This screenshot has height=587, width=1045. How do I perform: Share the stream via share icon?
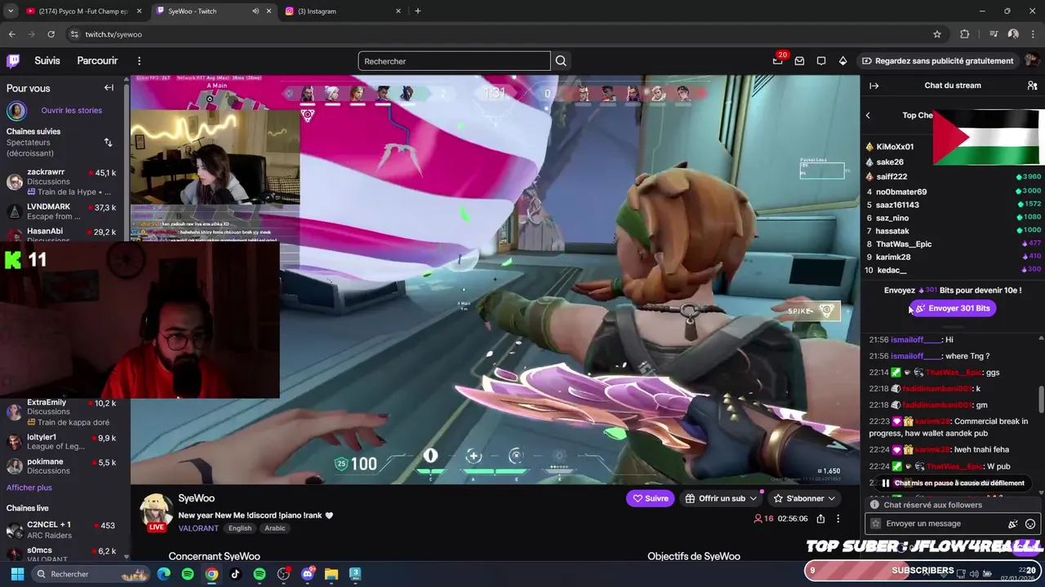point(820,519)
